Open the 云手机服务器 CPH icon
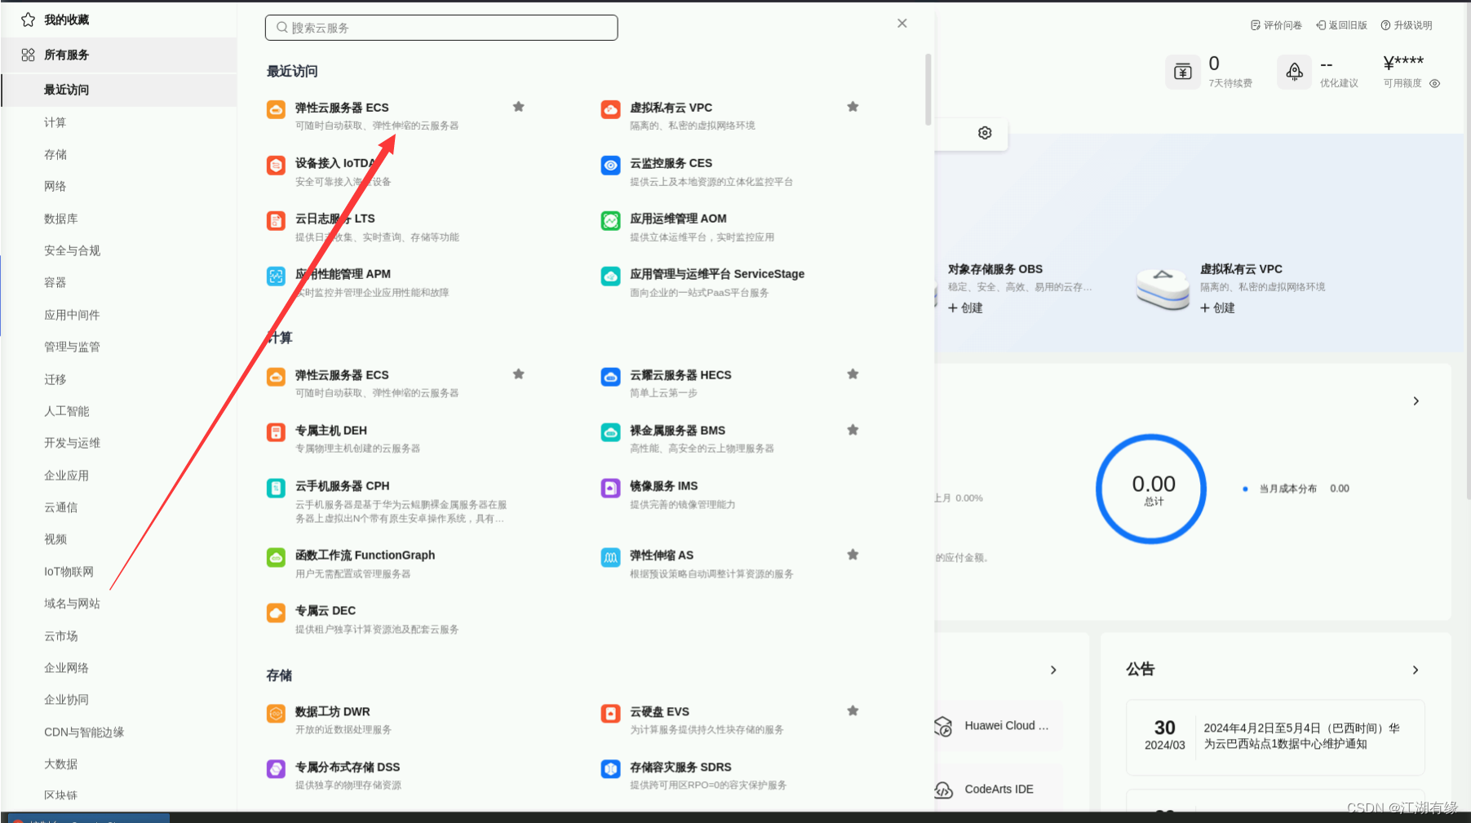The image size is (1471, 823). [276, 488]
